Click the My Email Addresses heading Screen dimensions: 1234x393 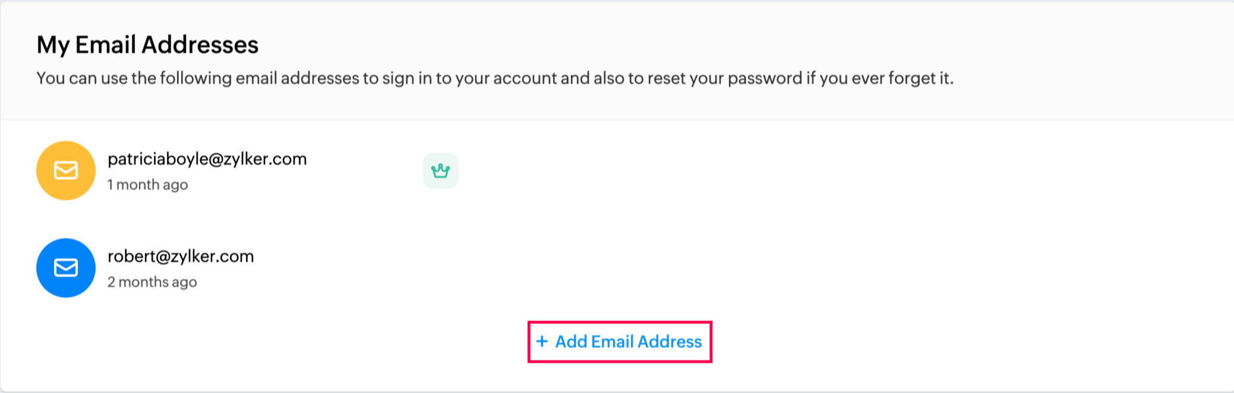point(147,45)
